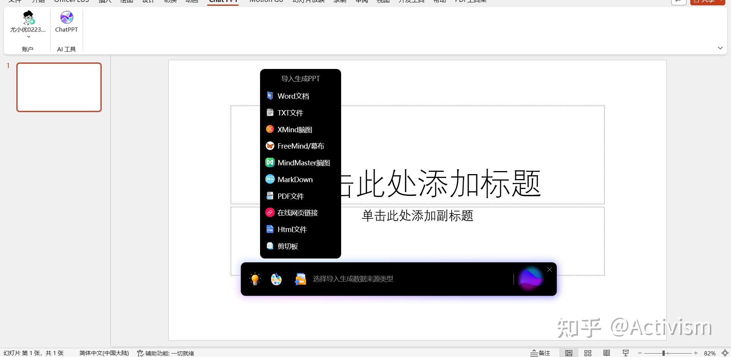Choose 剪切板 as data source
Screen dimensions: 731x357
tap(287, 246)
